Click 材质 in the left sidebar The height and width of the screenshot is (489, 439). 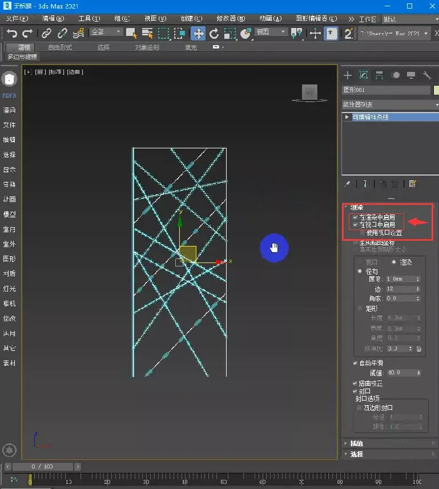(x=9, y=274)
